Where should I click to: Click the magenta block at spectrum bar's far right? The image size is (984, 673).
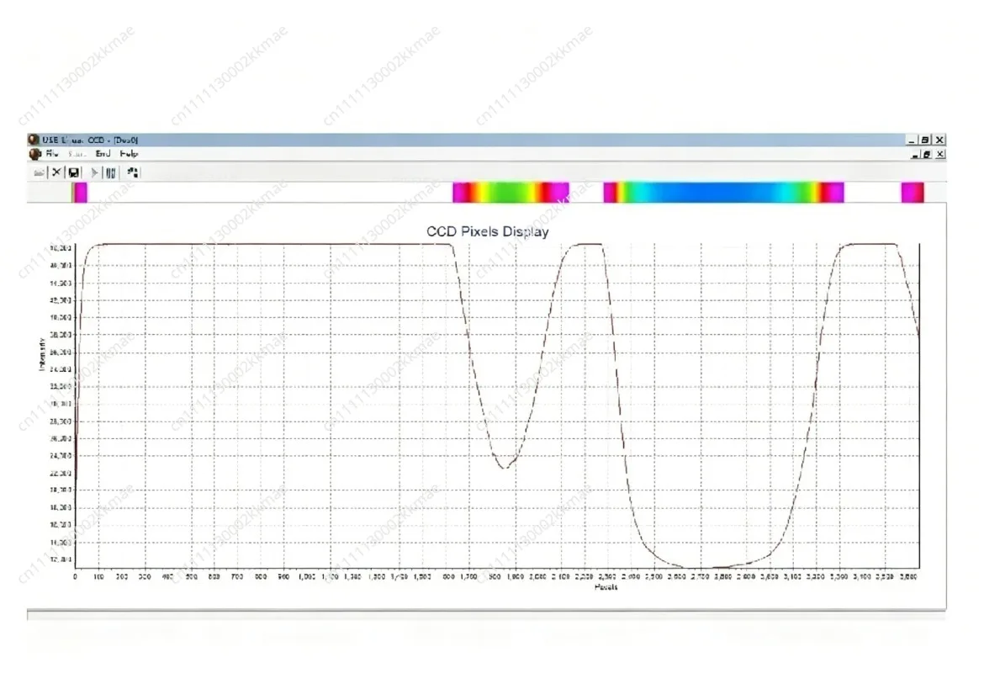(x=913, y=192)
